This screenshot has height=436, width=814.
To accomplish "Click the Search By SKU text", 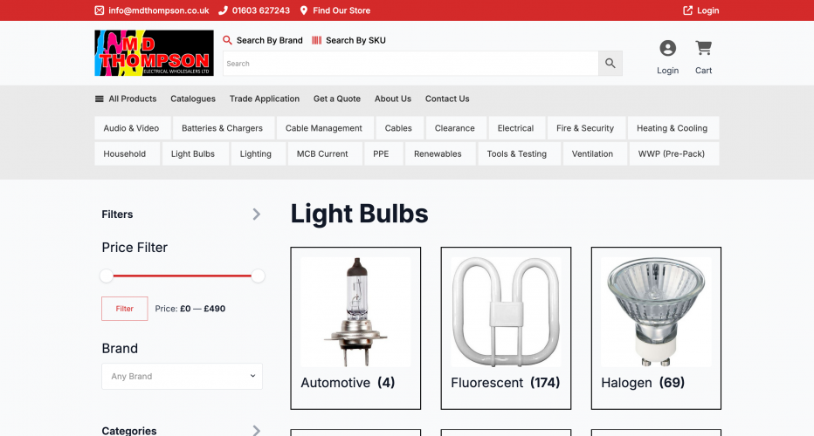I will [x=355, y=40].
